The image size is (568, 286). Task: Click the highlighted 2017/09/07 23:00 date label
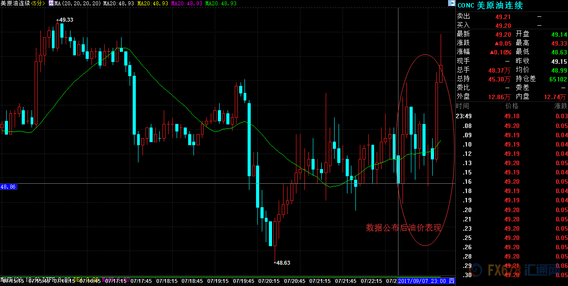423,281
